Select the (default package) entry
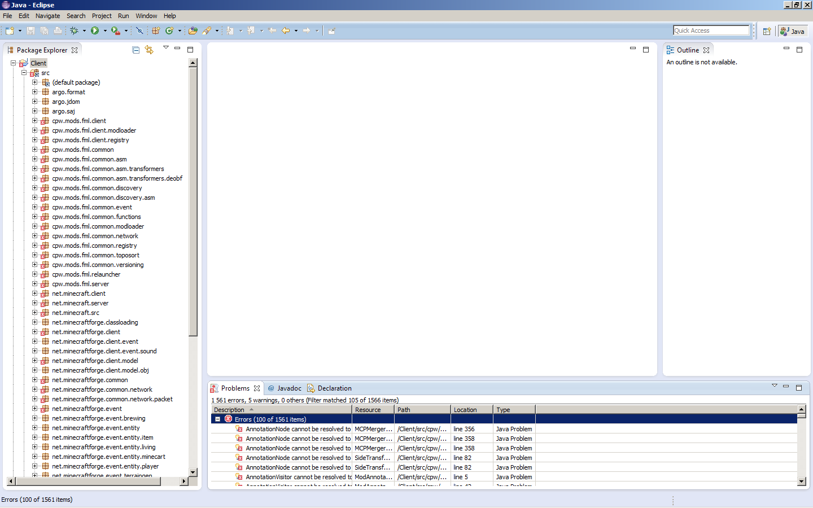The width and height of the screenshot is (813, 508). point(76,82)
